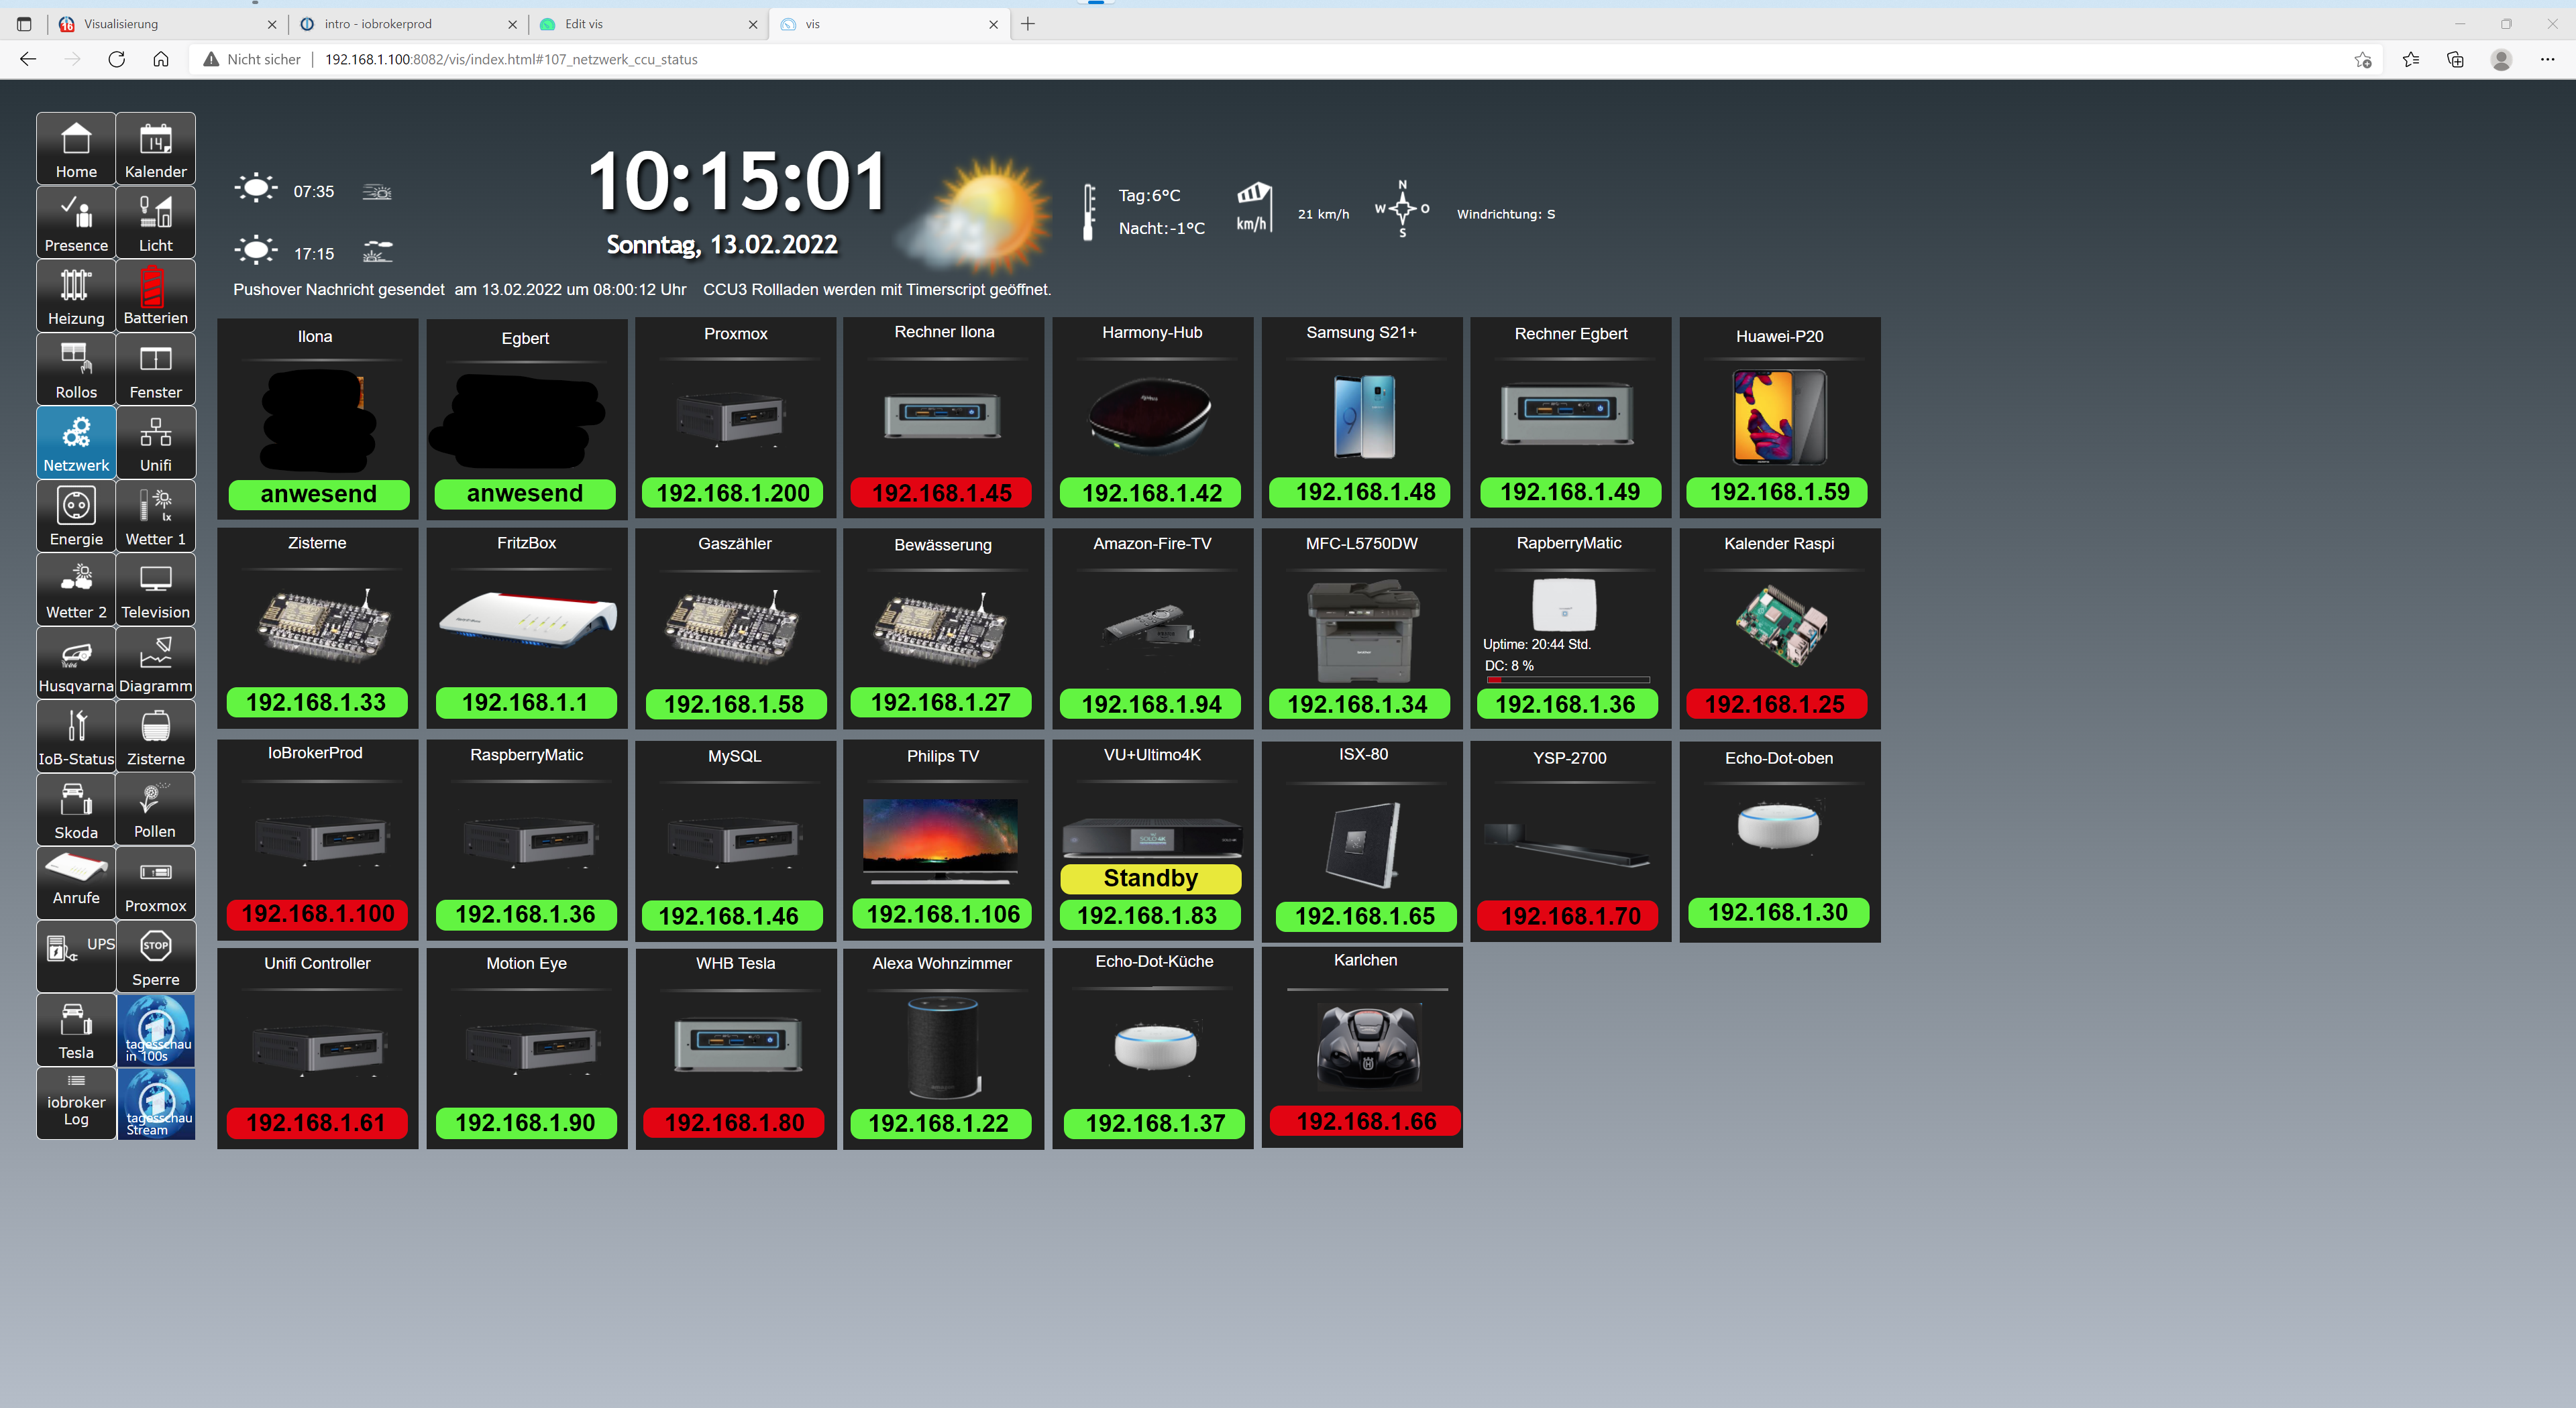Image resolution: width=2576 pixels, height=1408 pixels.
Task: Open tagesschau in 100s tile
Action: coord(156,1031)
